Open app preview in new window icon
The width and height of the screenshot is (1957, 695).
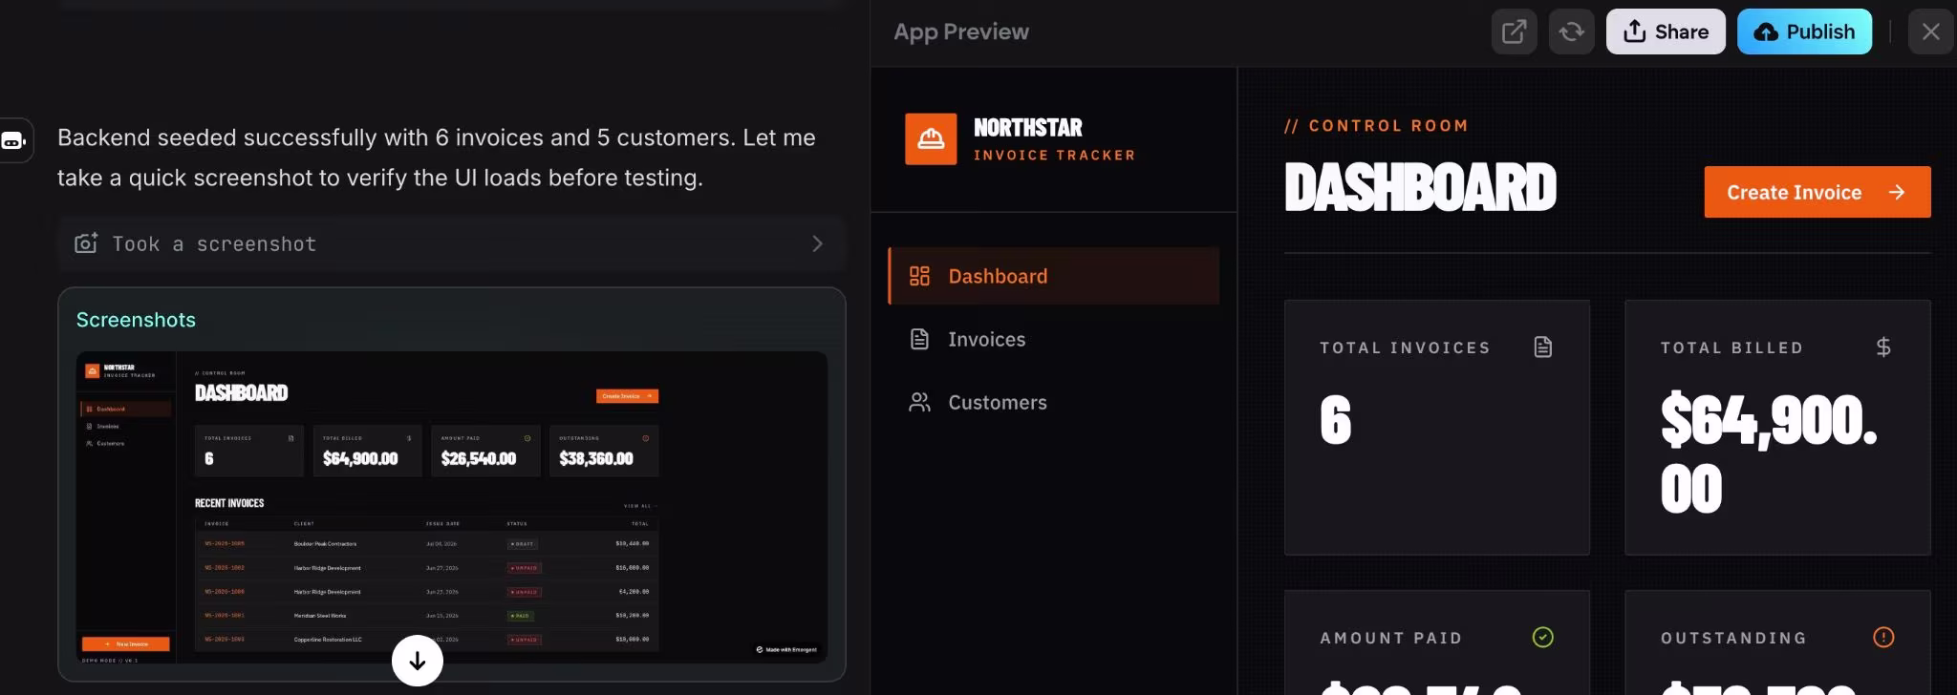1514,32
